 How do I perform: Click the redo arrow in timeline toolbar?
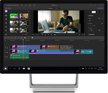[x=9, y=38]
